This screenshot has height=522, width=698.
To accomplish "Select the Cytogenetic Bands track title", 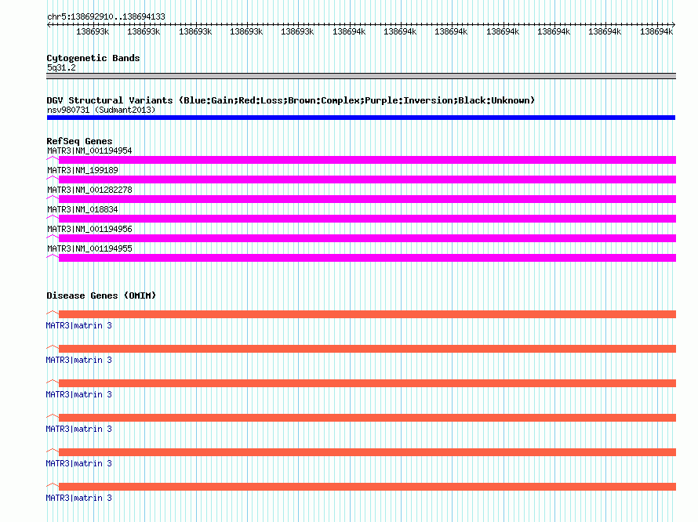I will (93, 58).
